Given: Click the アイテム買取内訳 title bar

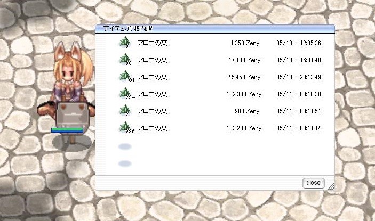Looking at the screenshot, I should click(215, 29).
